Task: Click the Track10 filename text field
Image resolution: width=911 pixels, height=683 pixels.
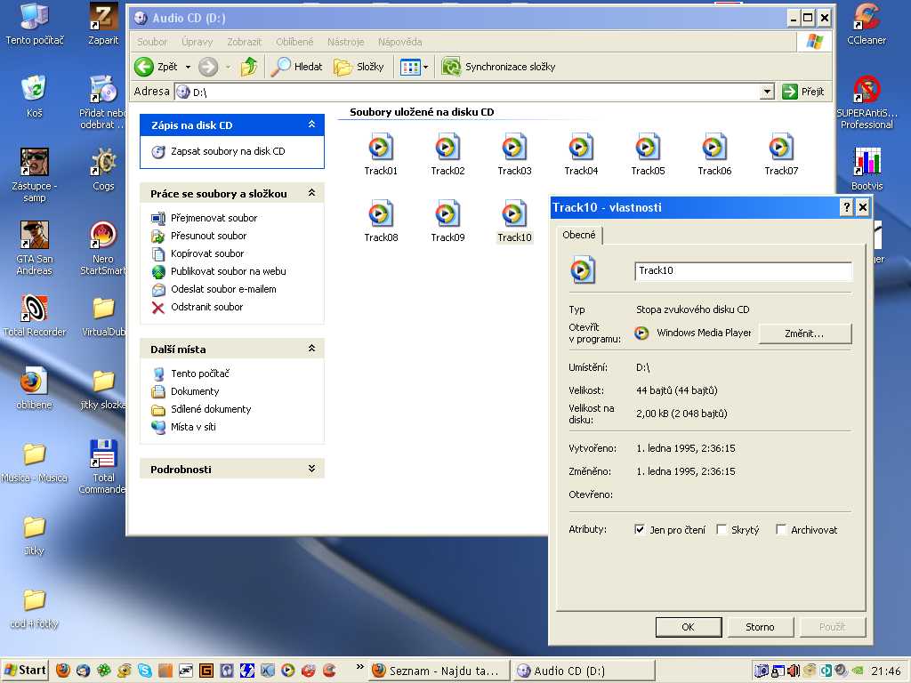Action: click(743, 271)
